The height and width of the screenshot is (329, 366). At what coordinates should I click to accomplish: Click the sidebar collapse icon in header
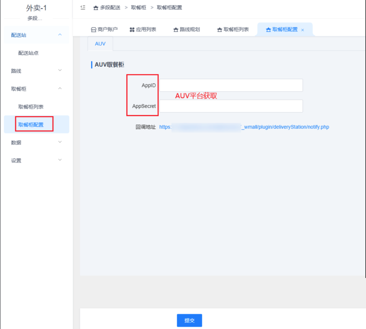click(x=83, y=7)
